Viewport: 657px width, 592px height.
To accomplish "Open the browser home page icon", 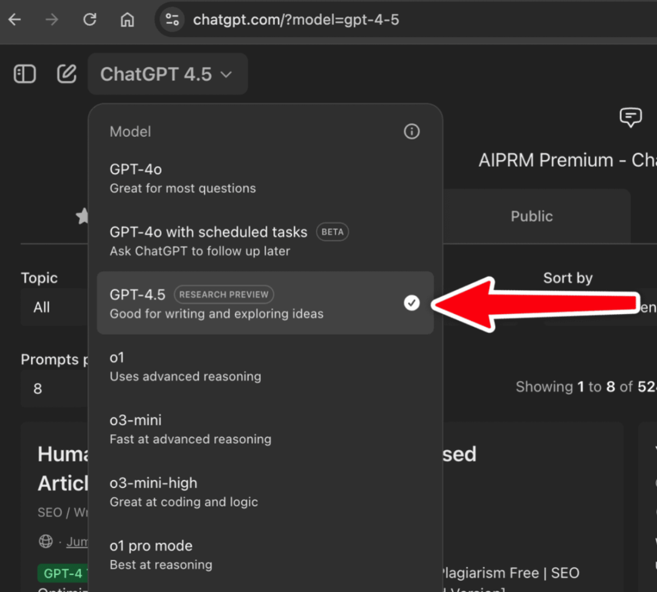I will [127, 19].
